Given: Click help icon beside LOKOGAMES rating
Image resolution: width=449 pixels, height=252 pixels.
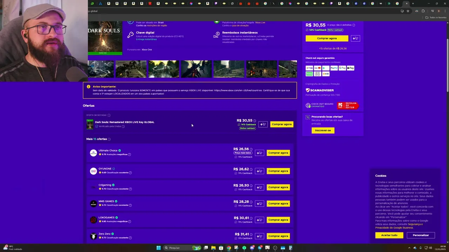Looking at the screenshot, I should point(129,221).
